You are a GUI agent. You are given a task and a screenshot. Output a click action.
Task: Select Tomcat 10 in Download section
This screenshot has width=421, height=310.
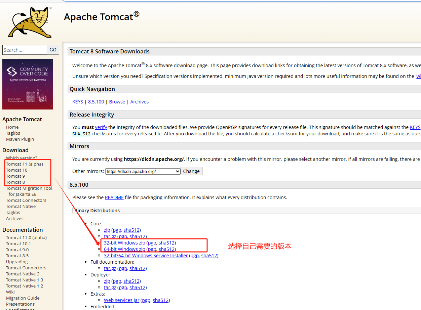tap(17, 170)
